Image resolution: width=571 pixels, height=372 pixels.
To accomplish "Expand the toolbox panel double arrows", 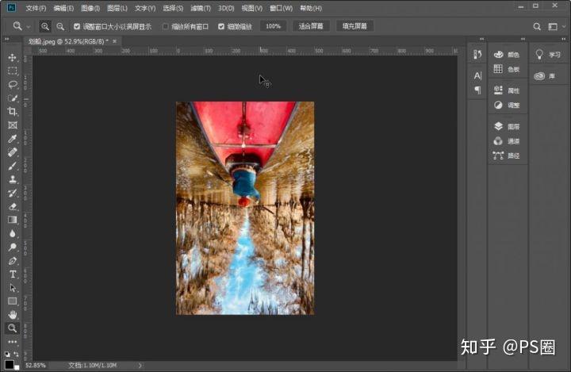I will (x=7, y=39).
